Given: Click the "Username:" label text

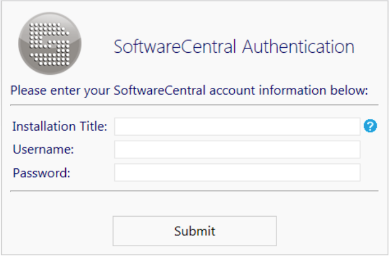Looking at the screenshot, I should pos(43,149).
